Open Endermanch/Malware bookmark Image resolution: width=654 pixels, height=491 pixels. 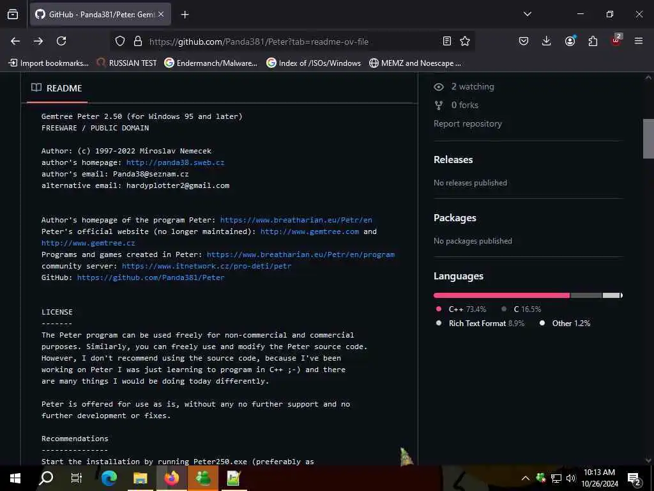(x=211, y=63)
